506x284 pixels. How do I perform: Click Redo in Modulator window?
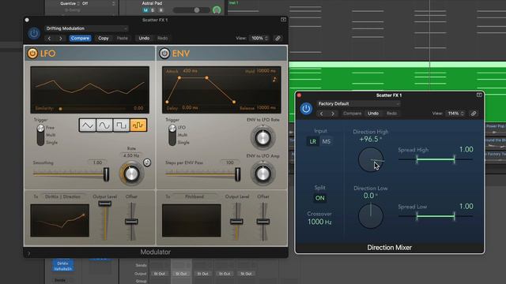pos(162,39)
